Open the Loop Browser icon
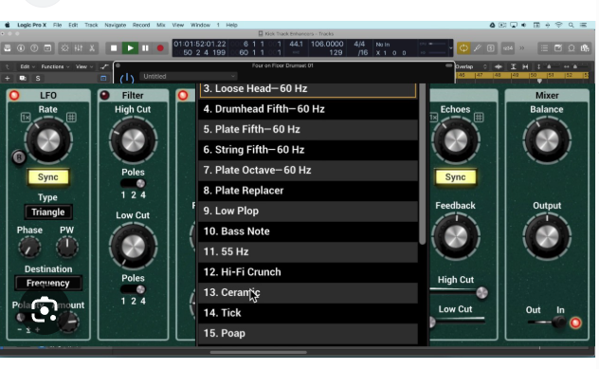The width and height of the screenshot is (599, 369). [x=572, y=48]
